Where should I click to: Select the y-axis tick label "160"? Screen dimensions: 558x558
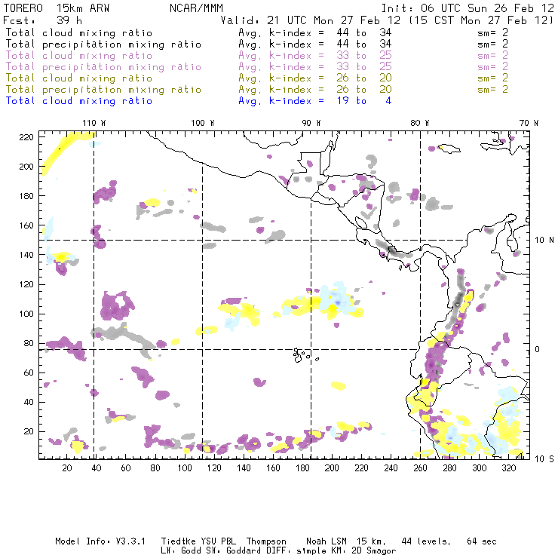coord(26,225)
